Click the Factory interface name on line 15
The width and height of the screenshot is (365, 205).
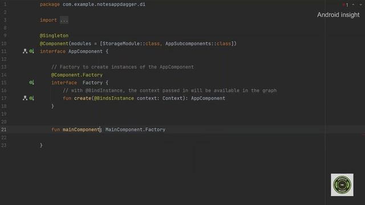point(92,83)
